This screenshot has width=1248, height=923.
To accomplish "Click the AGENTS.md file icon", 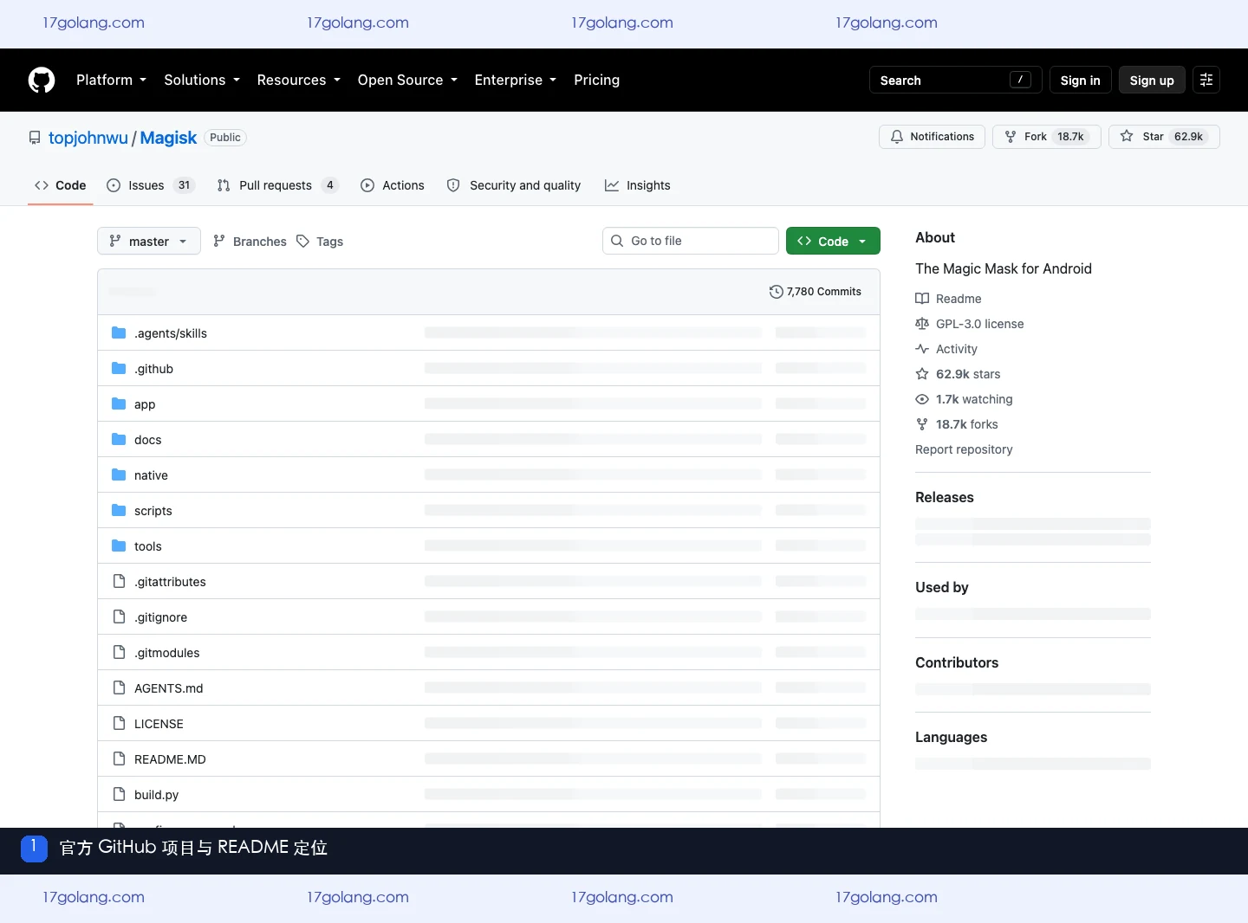I will click(x=119, y=687).
